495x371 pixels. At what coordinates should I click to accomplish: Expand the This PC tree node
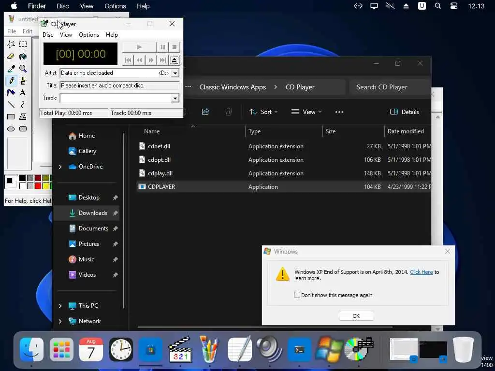click(60, 306)
